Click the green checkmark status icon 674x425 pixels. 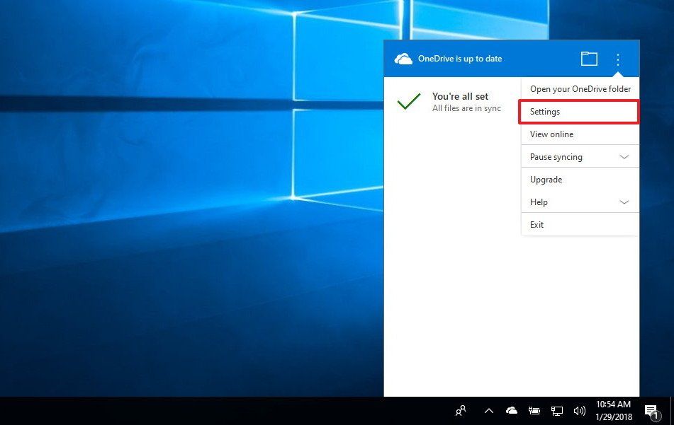pyautogui.click(x=408, y=102)
